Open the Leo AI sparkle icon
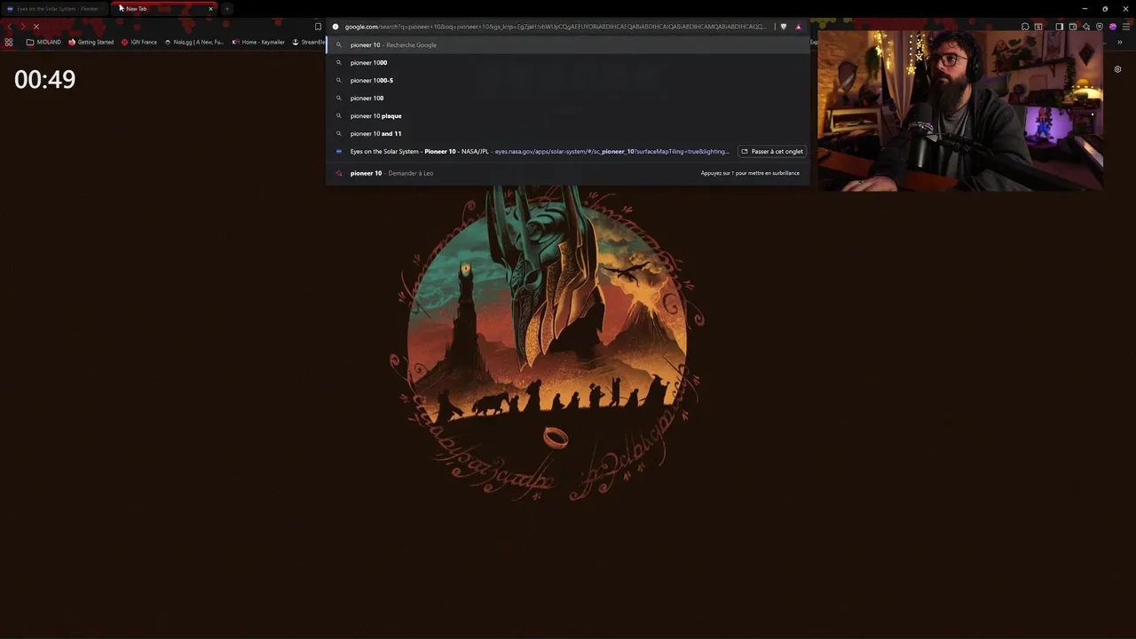The height and width of the screenshot is (639, 1136). point(1086,27)
